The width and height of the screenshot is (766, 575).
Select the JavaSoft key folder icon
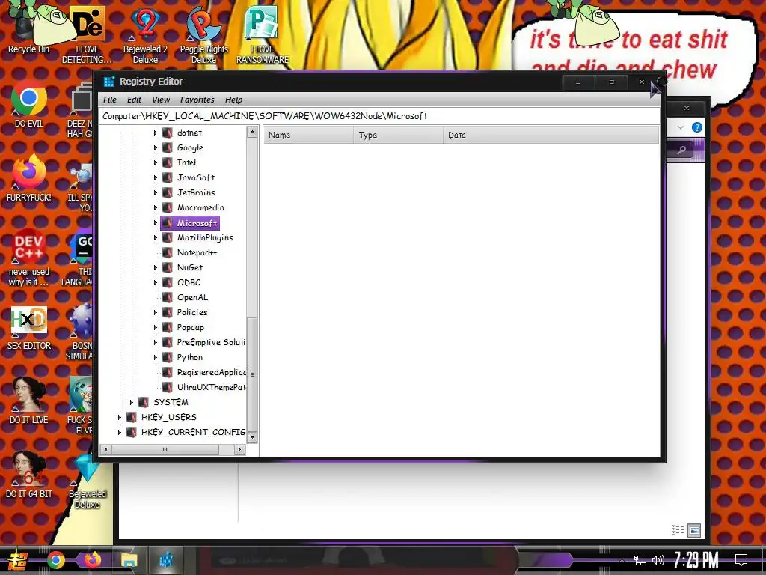(168, 177)
